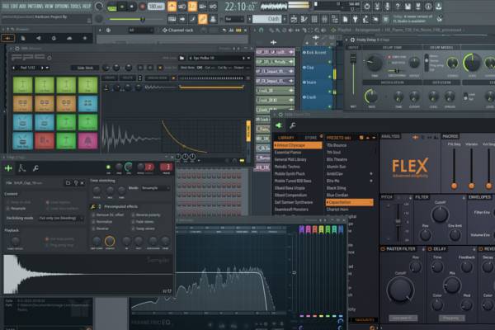Open sampler envelope tab icon
495x330 pixels.
(x=22, y=168)
